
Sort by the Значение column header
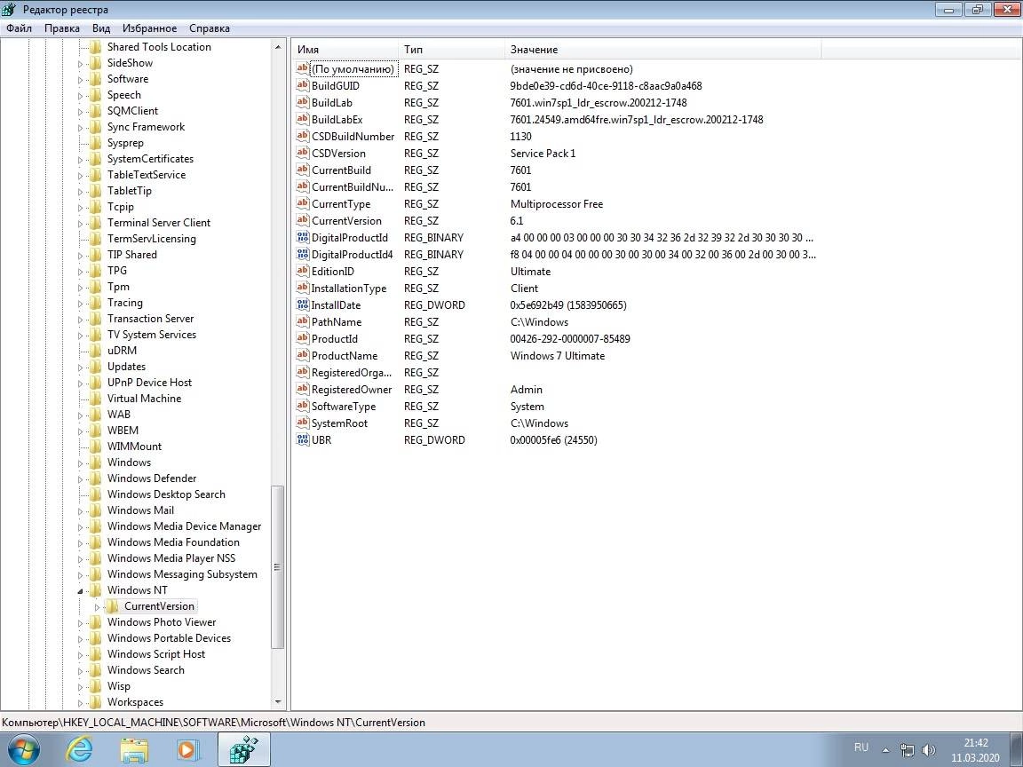[662, 50]
